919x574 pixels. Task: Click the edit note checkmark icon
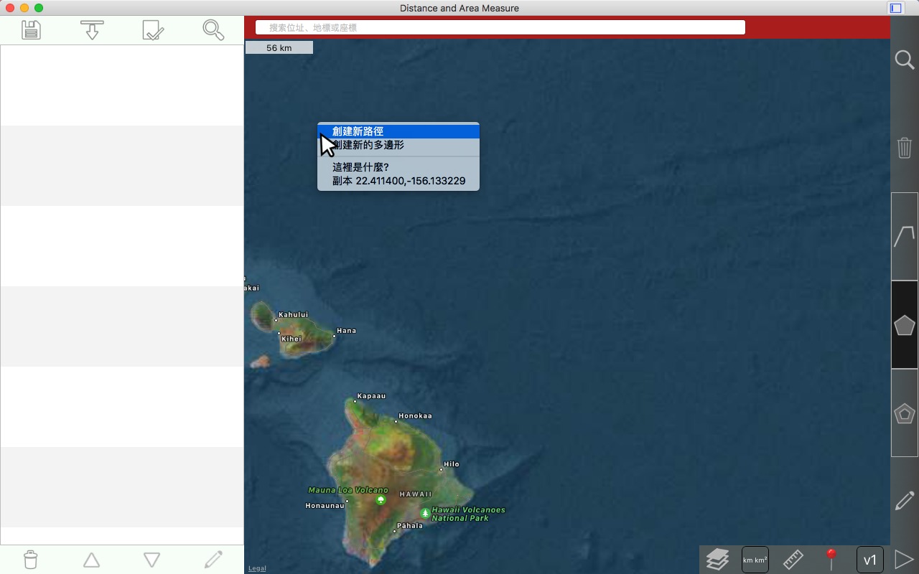point(153,30)
